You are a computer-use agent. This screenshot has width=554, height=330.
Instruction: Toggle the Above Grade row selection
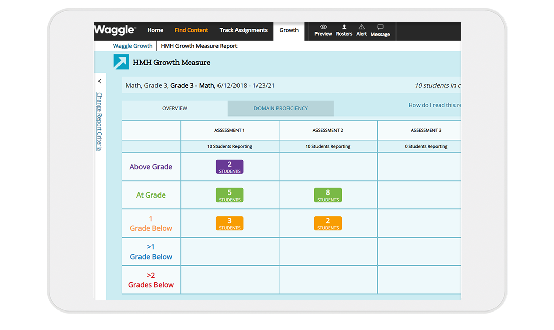point(151,167)
